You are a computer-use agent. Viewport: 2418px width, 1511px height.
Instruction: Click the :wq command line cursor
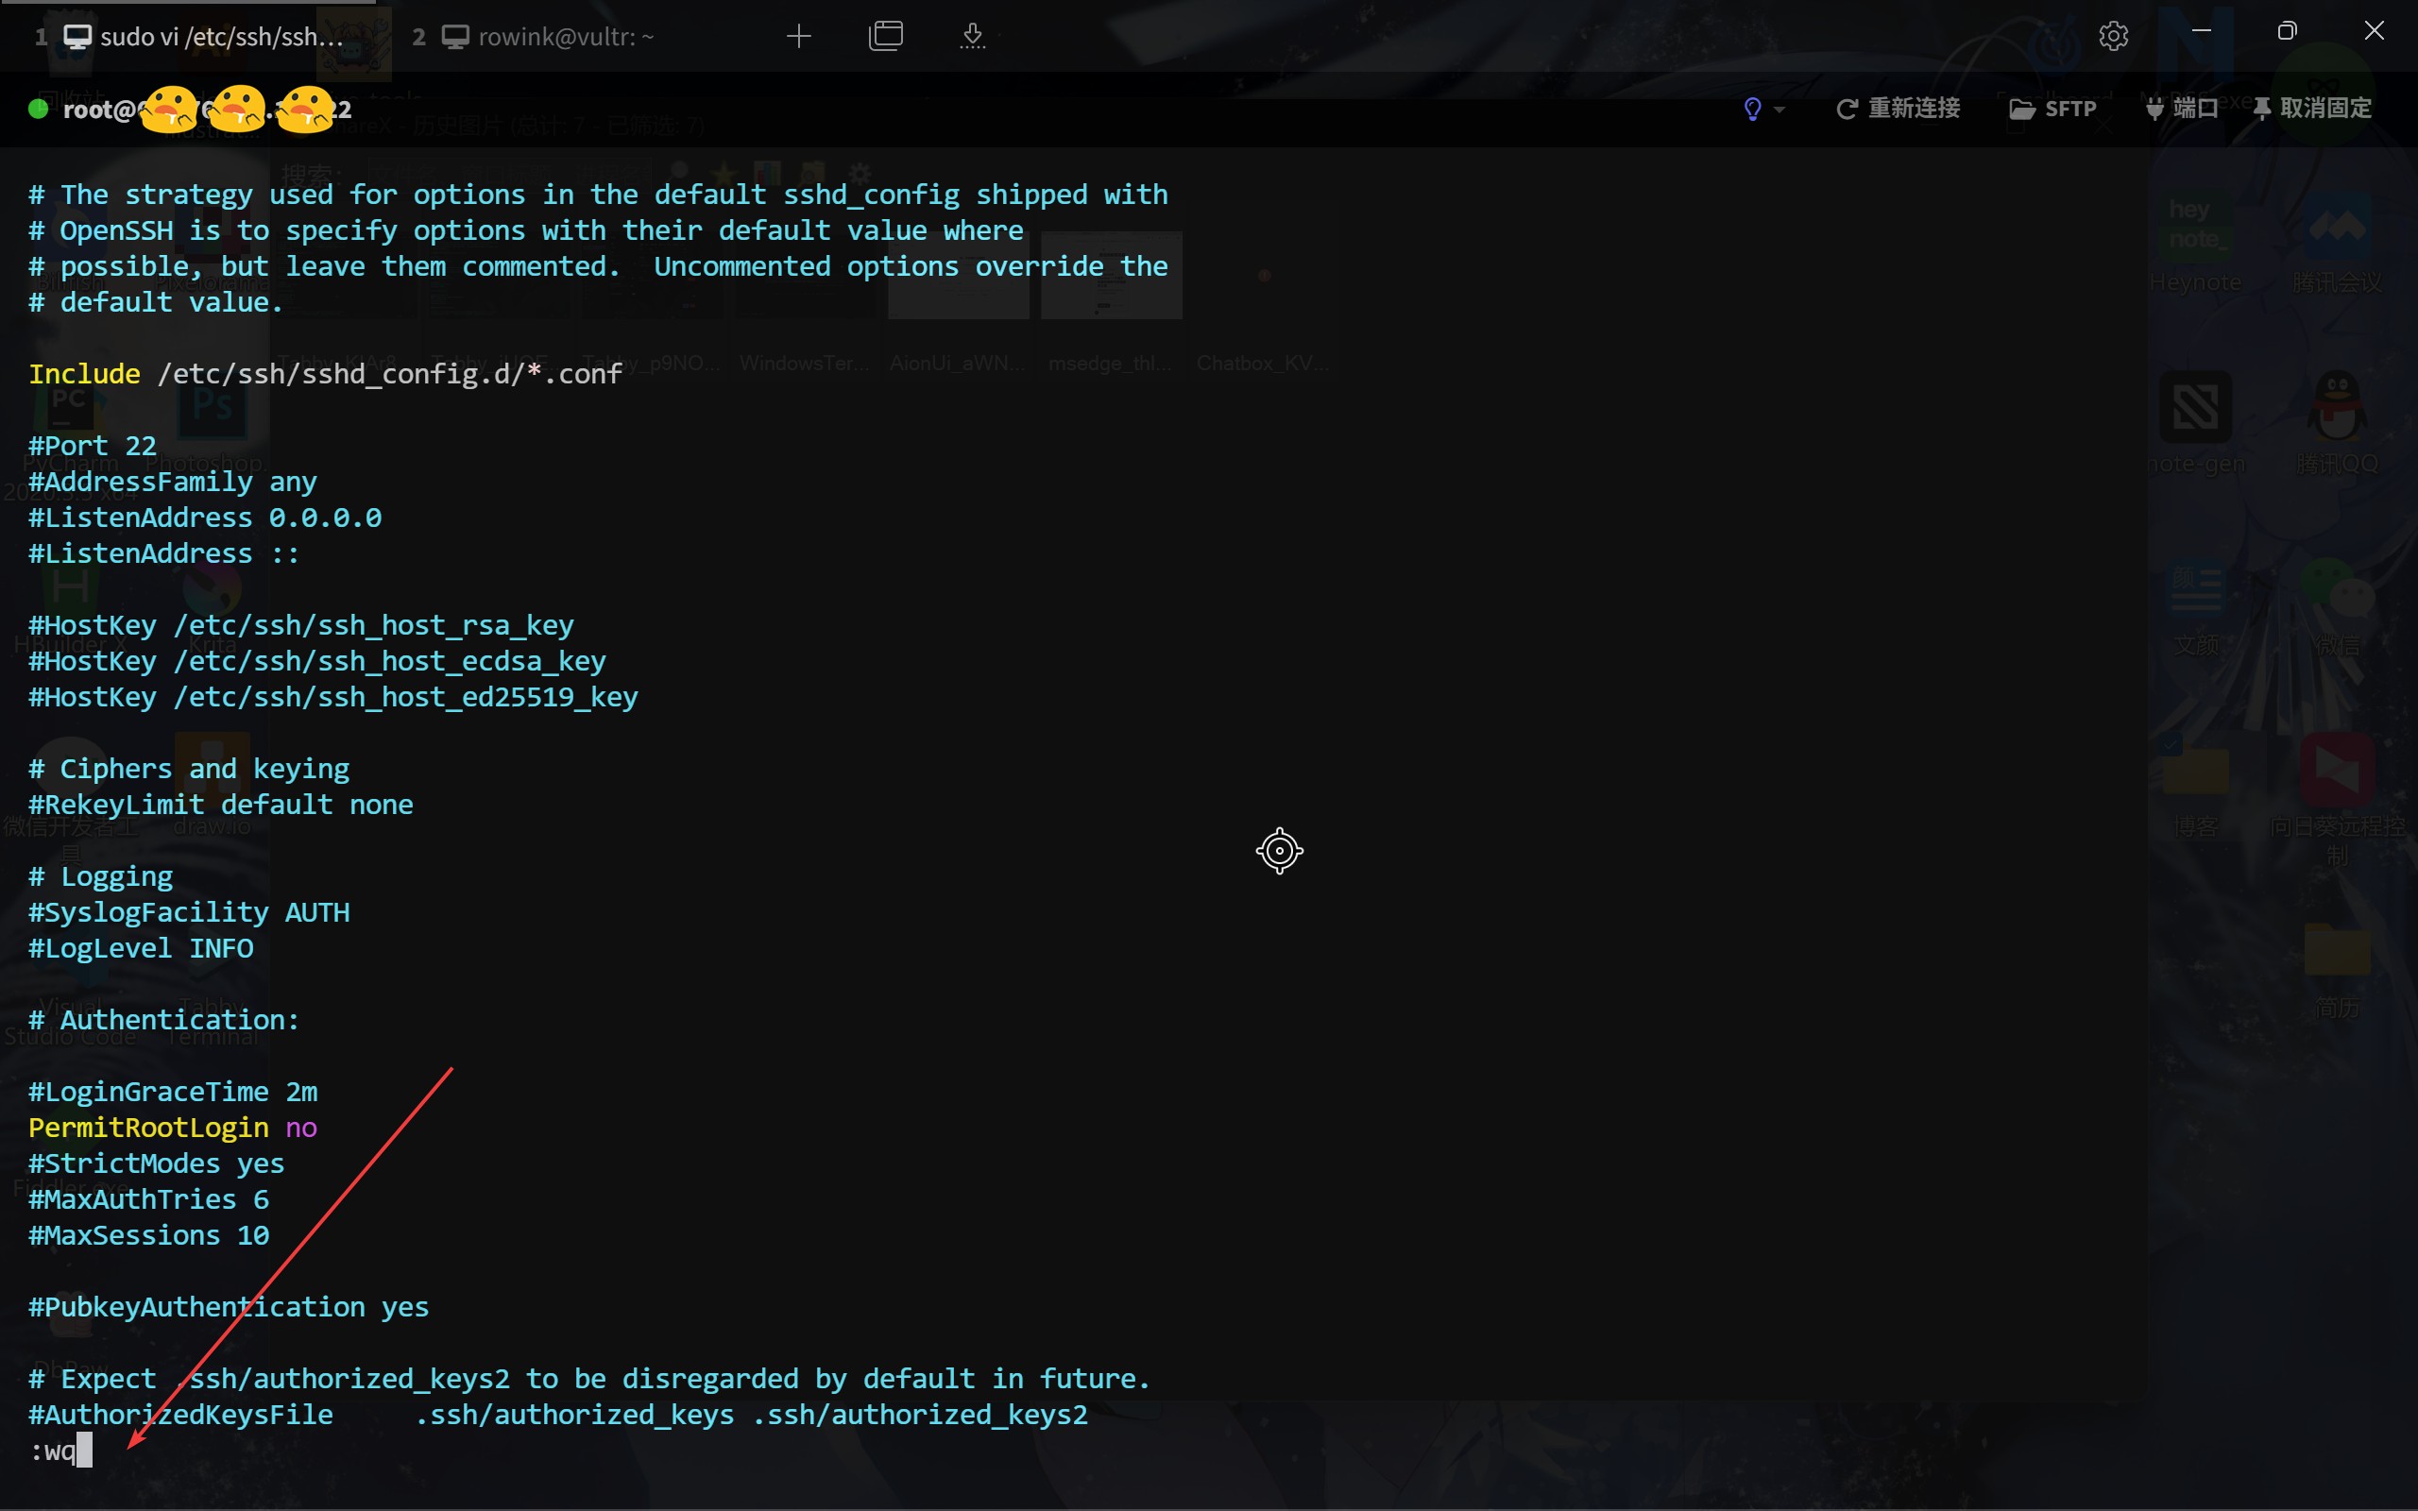[x=84, y=1450]
